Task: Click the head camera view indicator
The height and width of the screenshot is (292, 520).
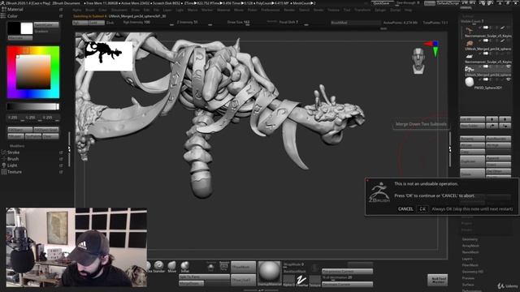Action: [x=418, y=61]
